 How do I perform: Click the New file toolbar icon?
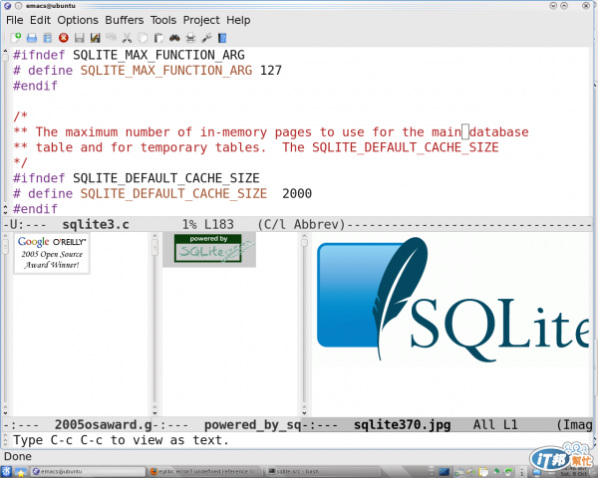(16, 38)
